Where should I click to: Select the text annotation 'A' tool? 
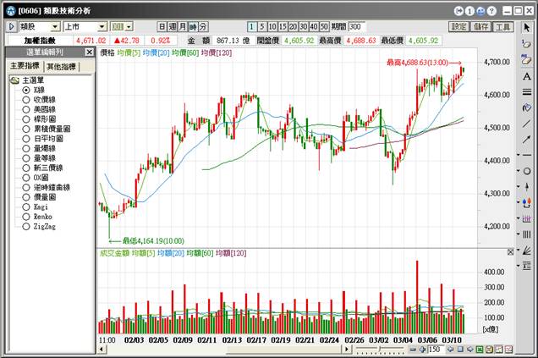(x=527, y=75)
